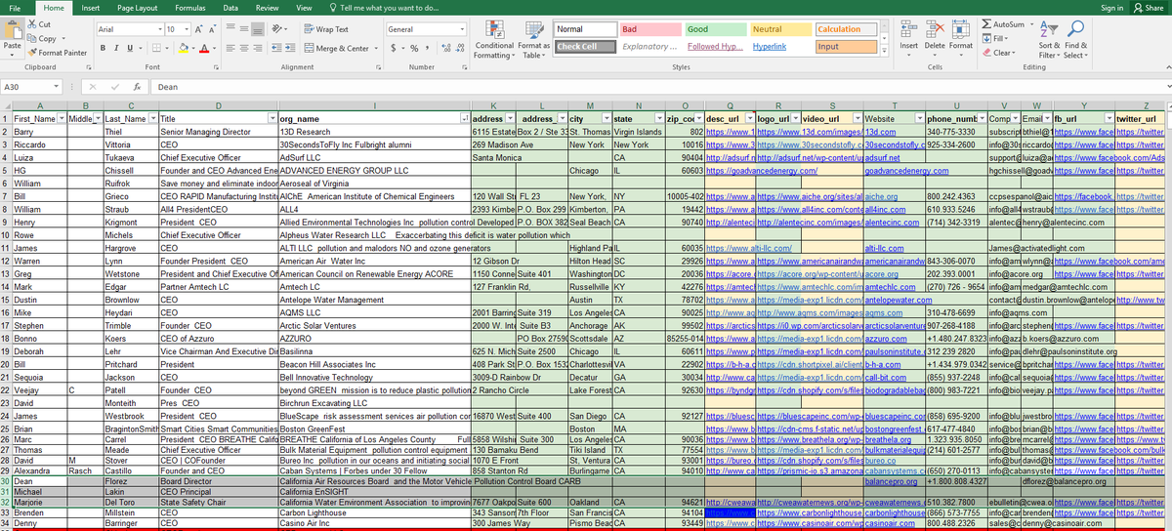The height and width of the screenshot is (531, 1172).
Task: Open the font size dropdown
Action: point(185,30)
